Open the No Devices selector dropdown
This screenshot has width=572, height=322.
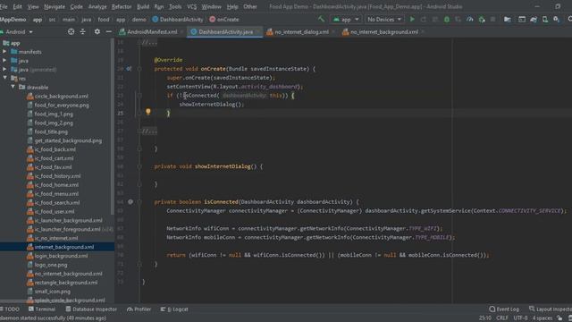click(384, 20)
